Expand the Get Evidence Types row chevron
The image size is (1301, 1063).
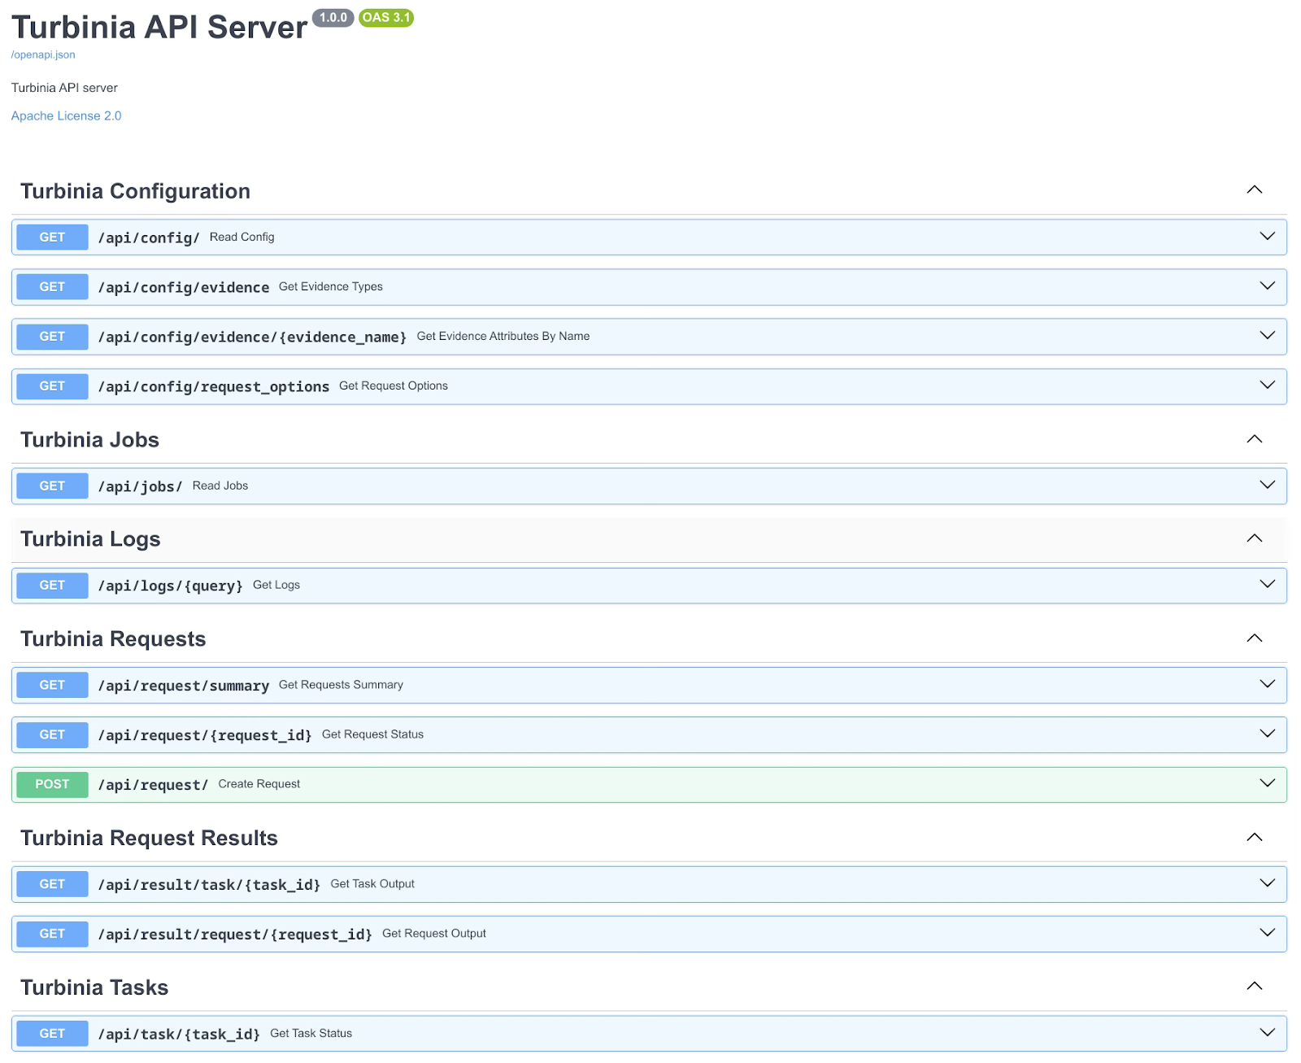pyautogui.click(x=1267, y=285)
